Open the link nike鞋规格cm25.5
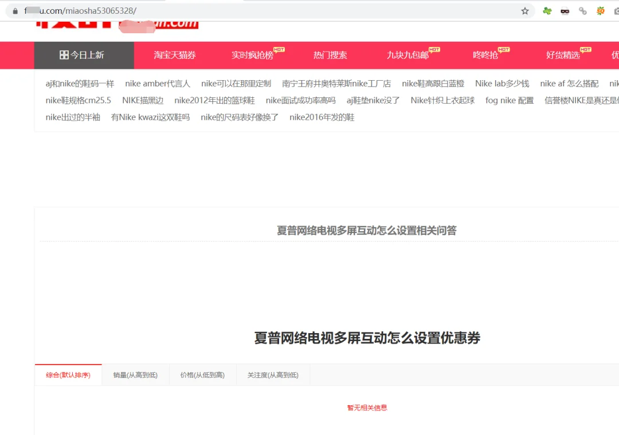Image resolution: width=619 pixels, height=435 pixels. pyautogui.click(x=78, y=101)
